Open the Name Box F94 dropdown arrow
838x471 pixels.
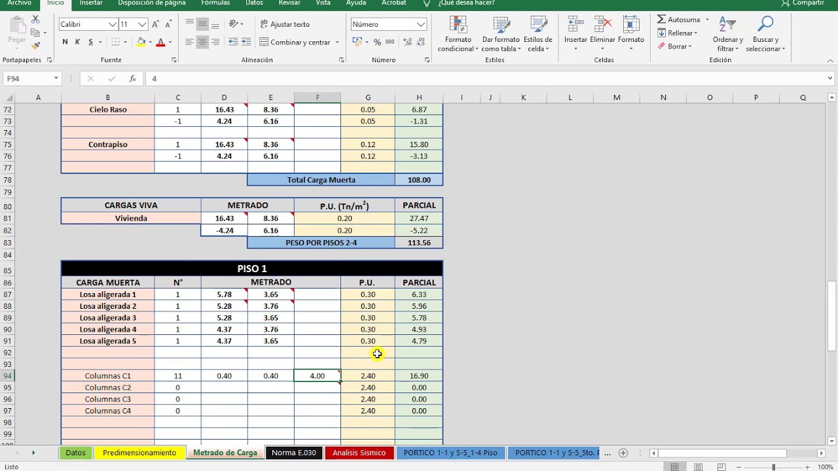(56, 78)
